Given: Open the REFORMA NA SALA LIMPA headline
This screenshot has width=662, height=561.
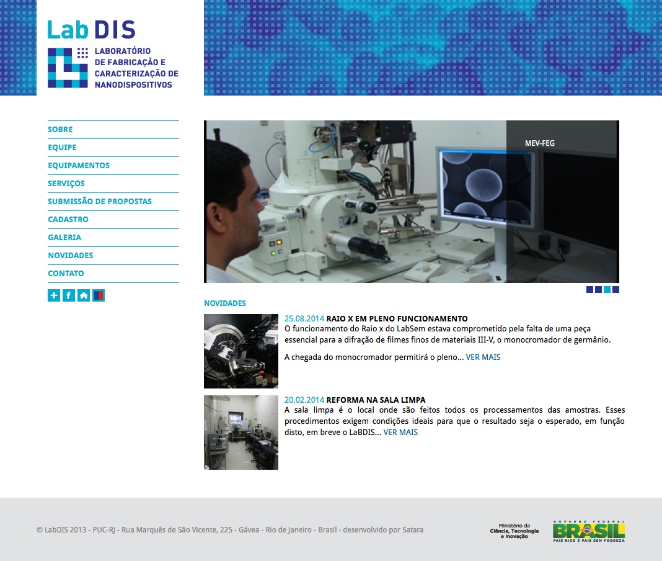Looking at the screenshot, I should click(376, 400).
